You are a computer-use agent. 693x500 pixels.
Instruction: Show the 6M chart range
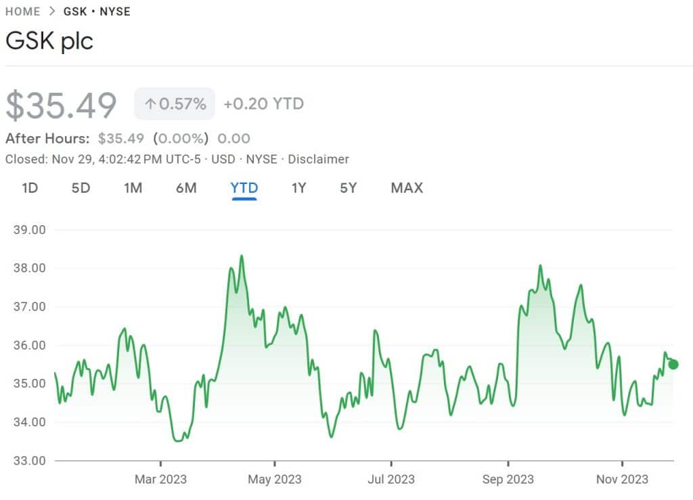(x=186, y=188)
